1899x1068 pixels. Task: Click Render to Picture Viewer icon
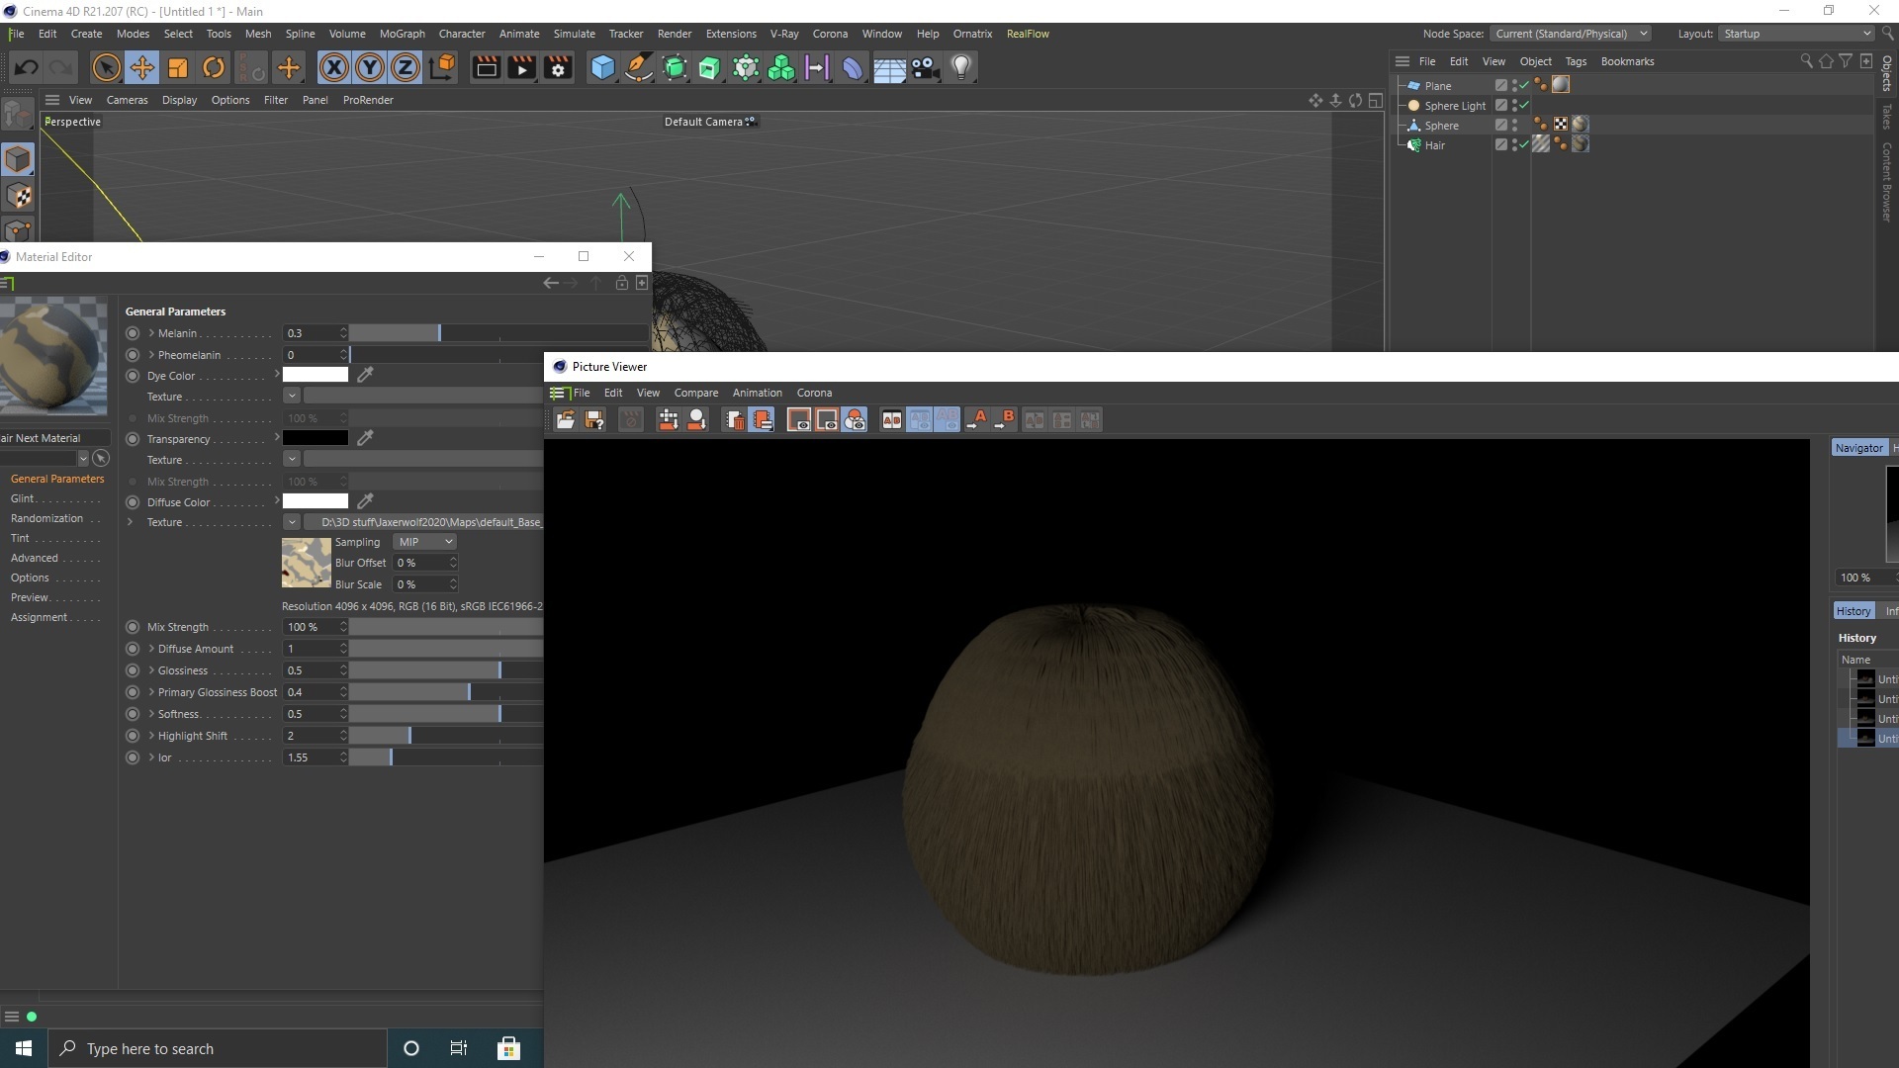tap(521, 67)
